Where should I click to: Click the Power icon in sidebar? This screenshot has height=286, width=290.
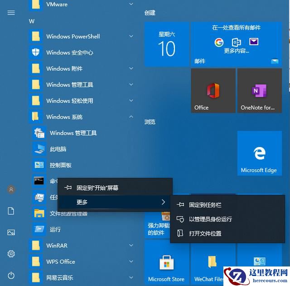[11, 275]
